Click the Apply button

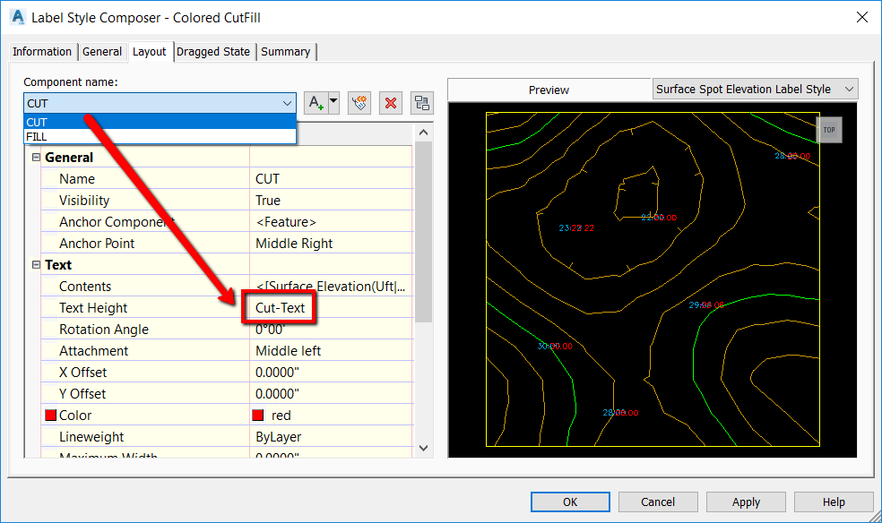pos(745,502)
